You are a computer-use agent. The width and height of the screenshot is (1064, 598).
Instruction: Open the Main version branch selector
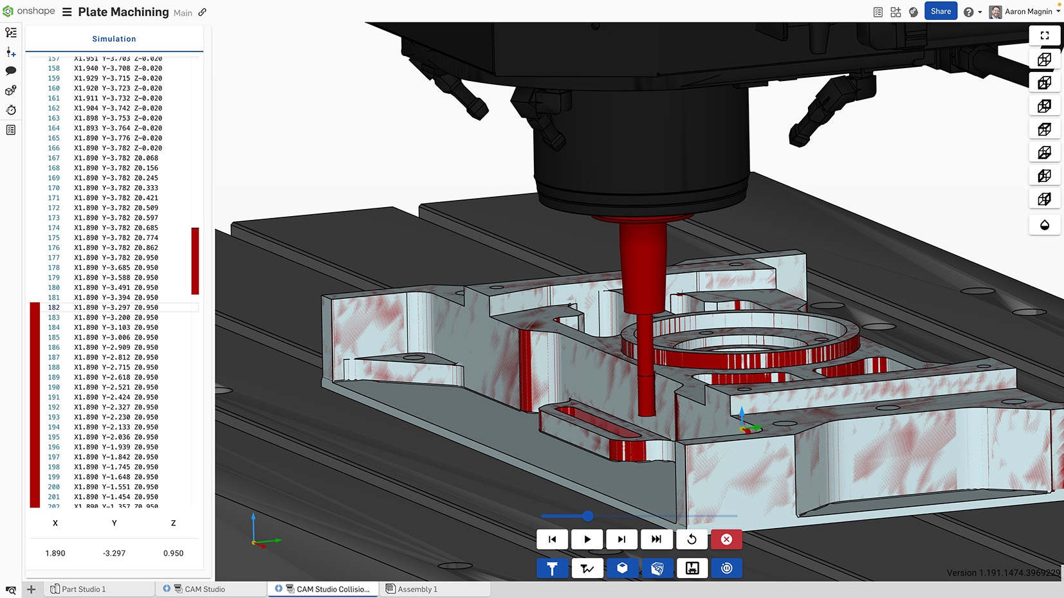click(x=183, y=12)
